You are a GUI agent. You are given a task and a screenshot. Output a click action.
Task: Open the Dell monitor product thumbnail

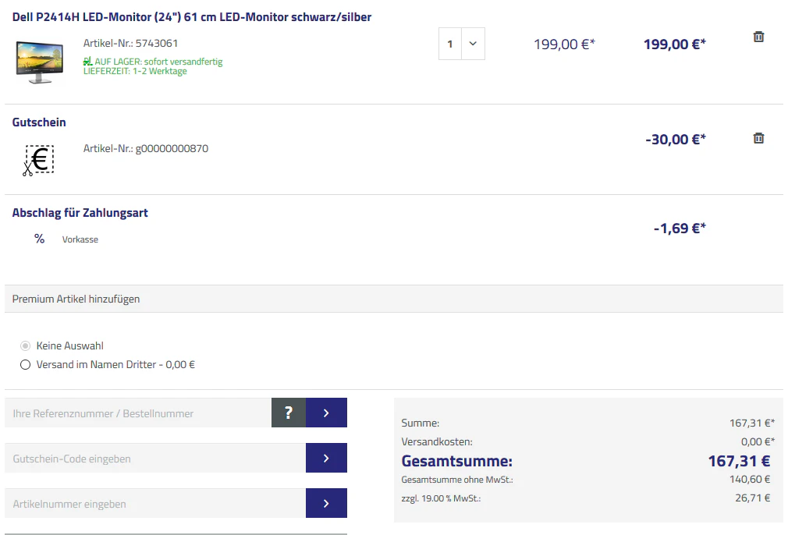[40, 62]
